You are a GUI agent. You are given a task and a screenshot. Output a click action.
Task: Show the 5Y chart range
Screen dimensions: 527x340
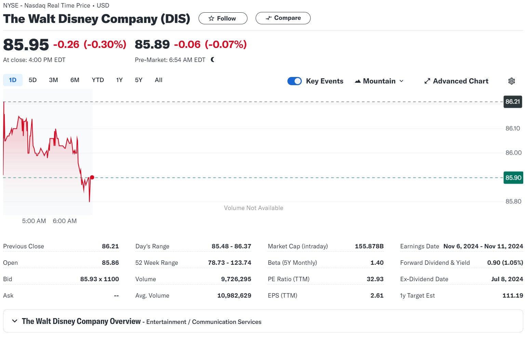(138, 80)
